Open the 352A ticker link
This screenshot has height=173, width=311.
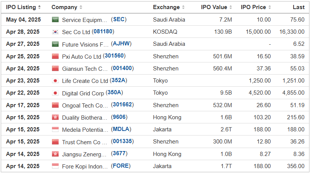pyautogui.click(x=119, y=80)
